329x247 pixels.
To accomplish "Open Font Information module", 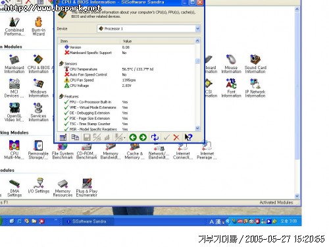I will [x=231, y=88].
